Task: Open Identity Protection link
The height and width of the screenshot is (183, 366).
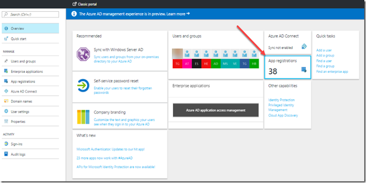Action: pos(281,100)
